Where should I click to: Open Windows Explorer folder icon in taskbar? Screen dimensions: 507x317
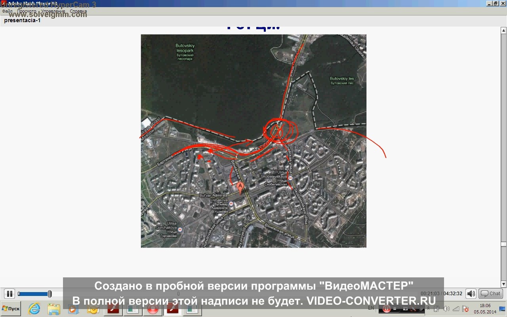54,309
